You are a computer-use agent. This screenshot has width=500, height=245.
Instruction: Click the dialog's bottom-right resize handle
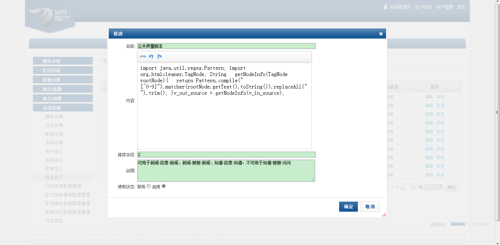(384, 215)
